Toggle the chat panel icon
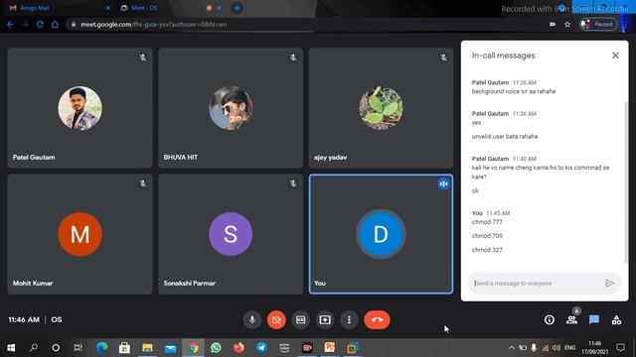Viewport: 636px width, 357px height. click(x=594, y=319)
